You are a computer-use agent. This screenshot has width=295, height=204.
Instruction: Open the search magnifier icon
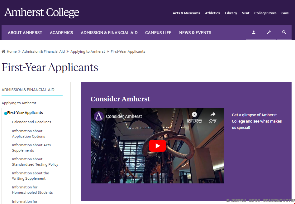284,32
